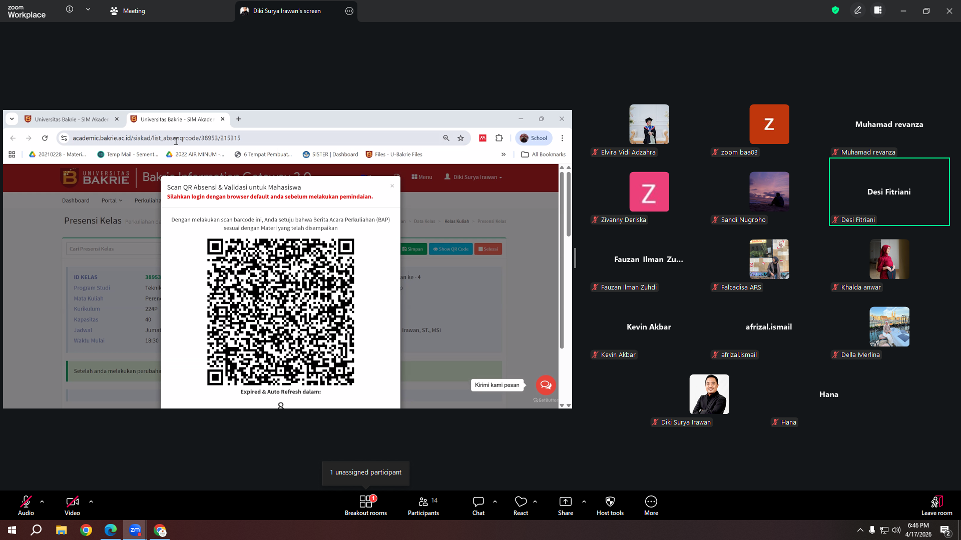Open the Windows notification center

pos(945,530)
